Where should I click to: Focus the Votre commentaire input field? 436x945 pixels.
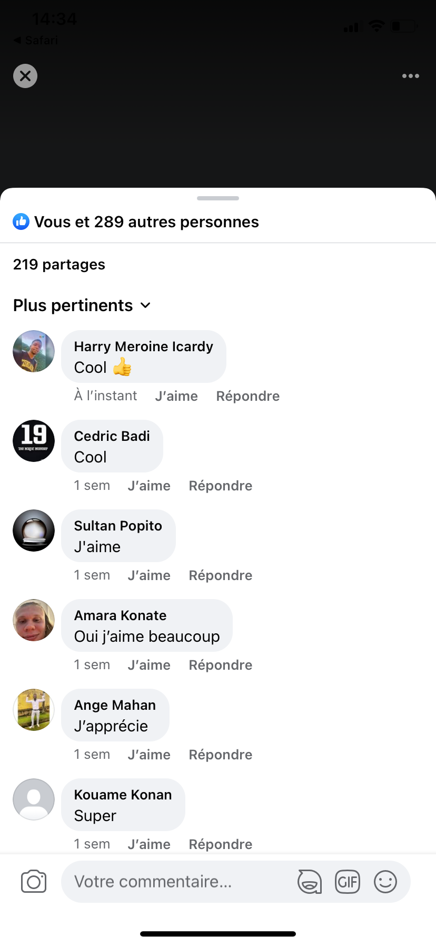pyautogui.click(x=179, y=881)
